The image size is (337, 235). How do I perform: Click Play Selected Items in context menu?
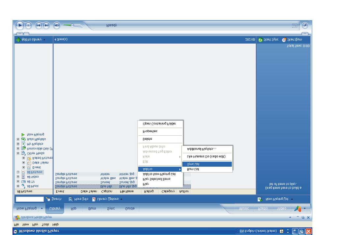(160, 179)
